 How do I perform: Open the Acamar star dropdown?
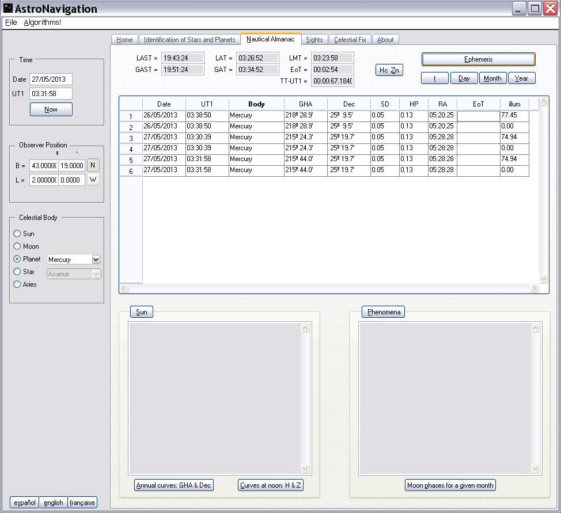point(96,274)
